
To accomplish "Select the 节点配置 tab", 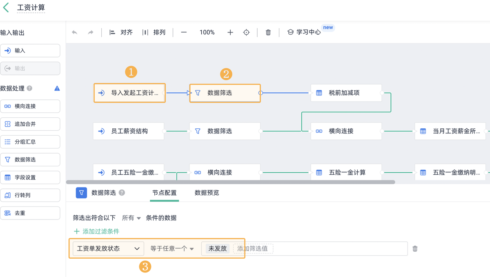I will tap(165, 193).
